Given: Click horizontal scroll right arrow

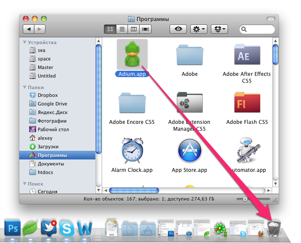Looking at the screenshot, I should [269, 190].
